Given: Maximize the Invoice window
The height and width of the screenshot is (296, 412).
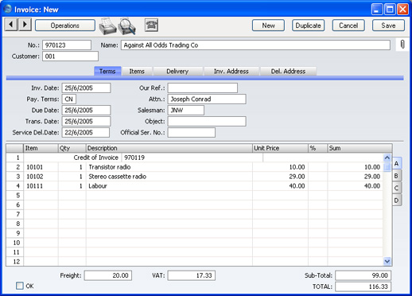Looking at the screenshot, I should click(x=390, y=10).
